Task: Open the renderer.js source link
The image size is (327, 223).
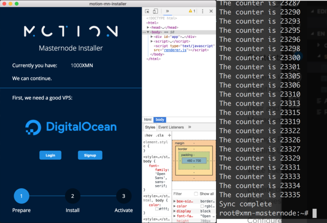Action: [x=175, y=50]
